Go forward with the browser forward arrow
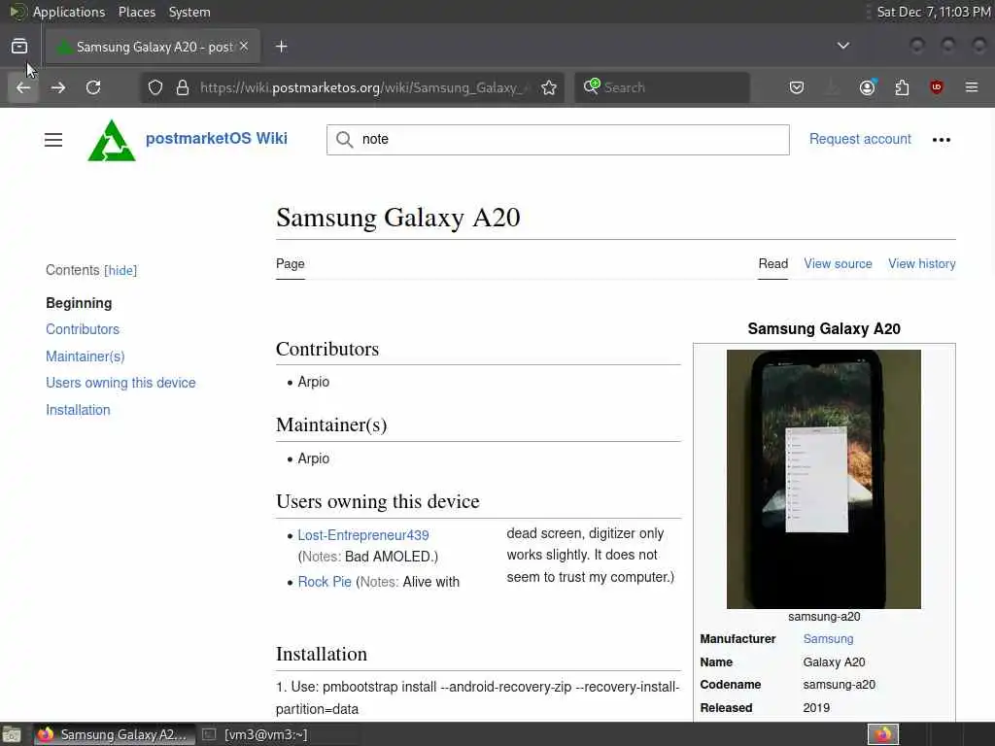 (x=58, y=87)
